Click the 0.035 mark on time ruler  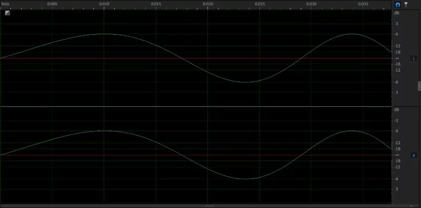click(x=363, y=4)
